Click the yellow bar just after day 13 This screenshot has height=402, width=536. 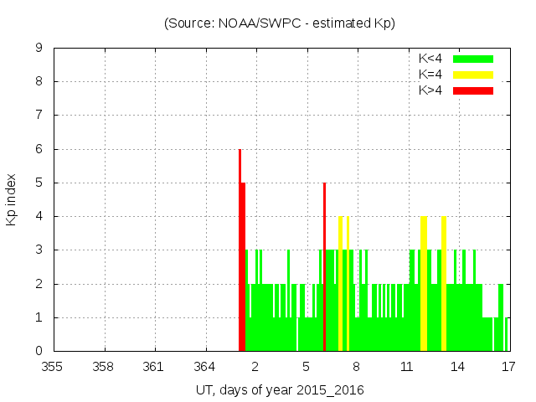444,285
